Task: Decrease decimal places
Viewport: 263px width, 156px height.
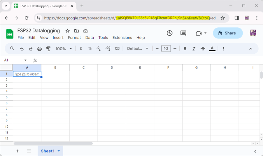Action: coord(99,49)
